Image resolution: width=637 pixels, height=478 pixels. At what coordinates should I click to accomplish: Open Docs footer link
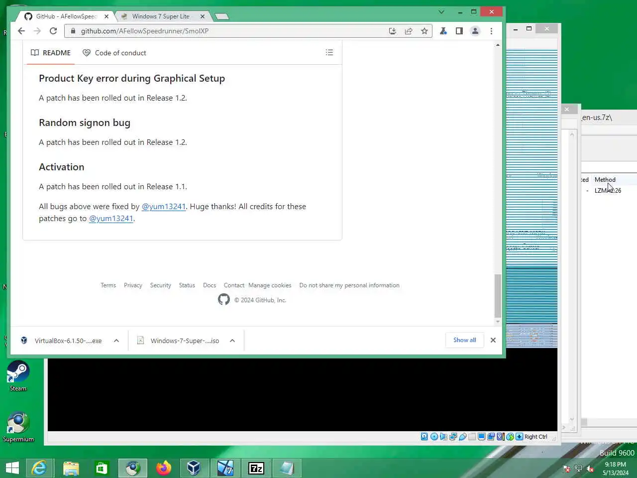pos(210,285)
